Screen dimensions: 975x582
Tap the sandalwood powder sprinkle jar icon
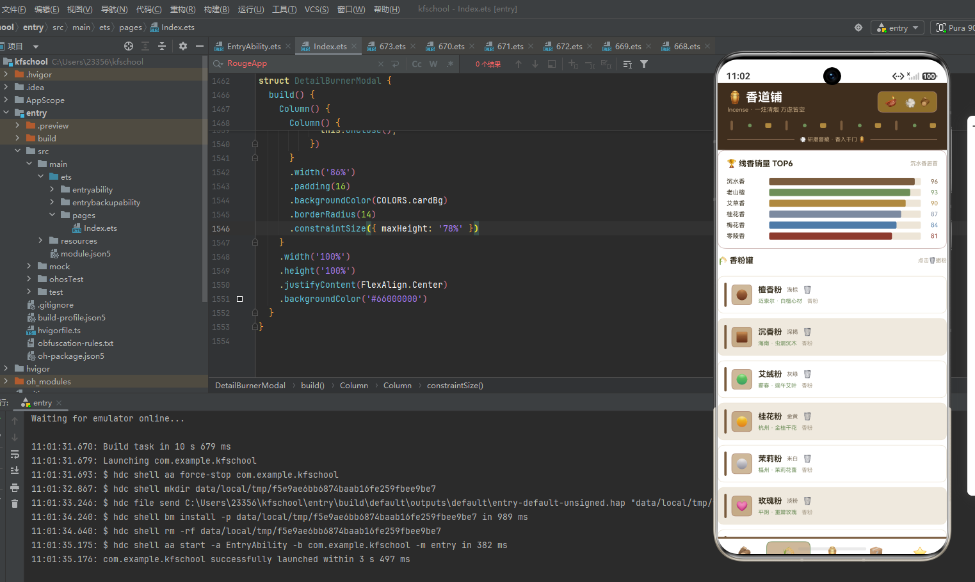tap(807, 290)
